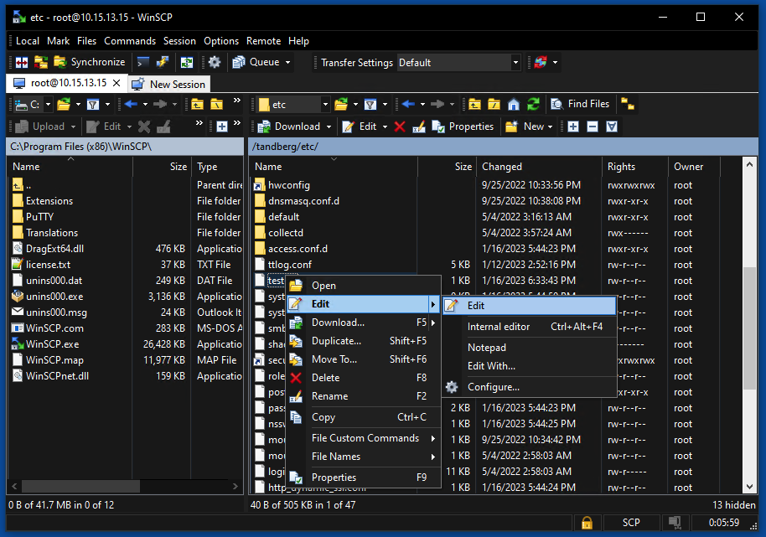Click Properties in the context menu
This screenshot has width=766, height=537.
tap(334, 478)
